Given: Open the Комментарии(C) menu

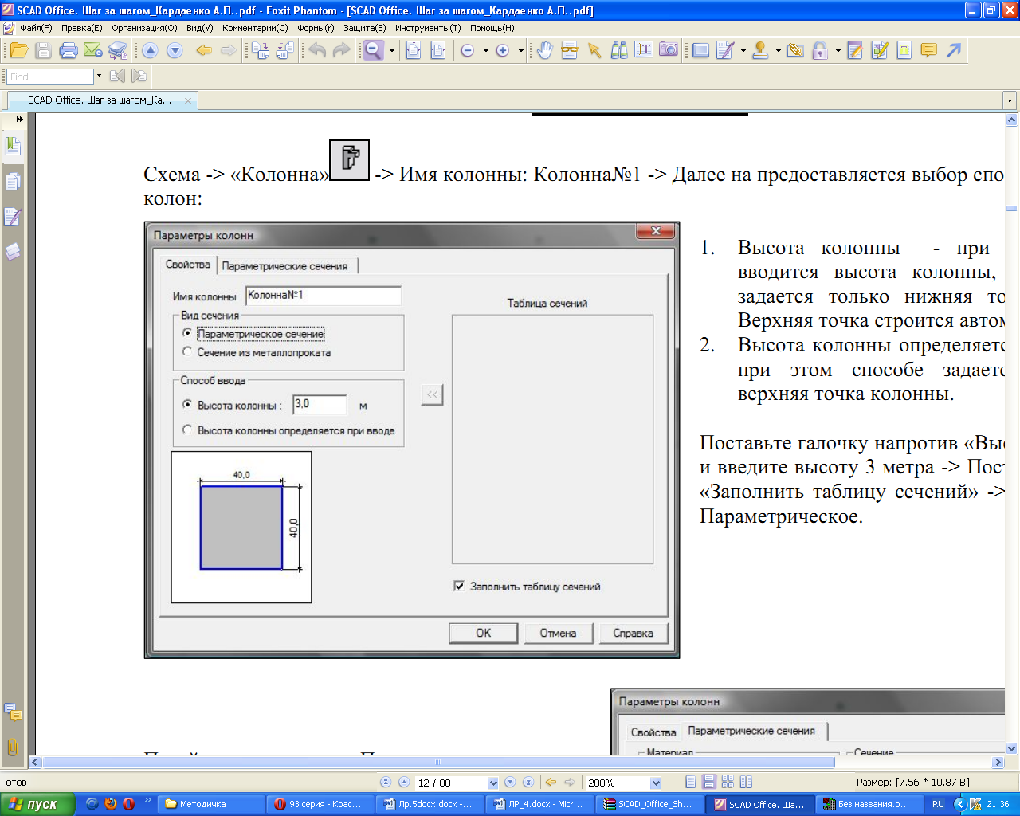Looking at the screenshot, I should pos(255,28).
